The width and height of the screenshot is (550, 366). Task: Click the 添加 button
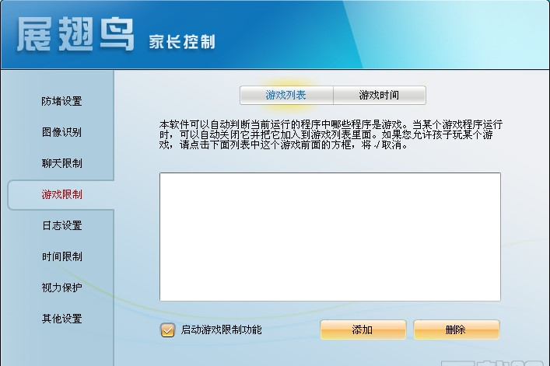[363, 329]
